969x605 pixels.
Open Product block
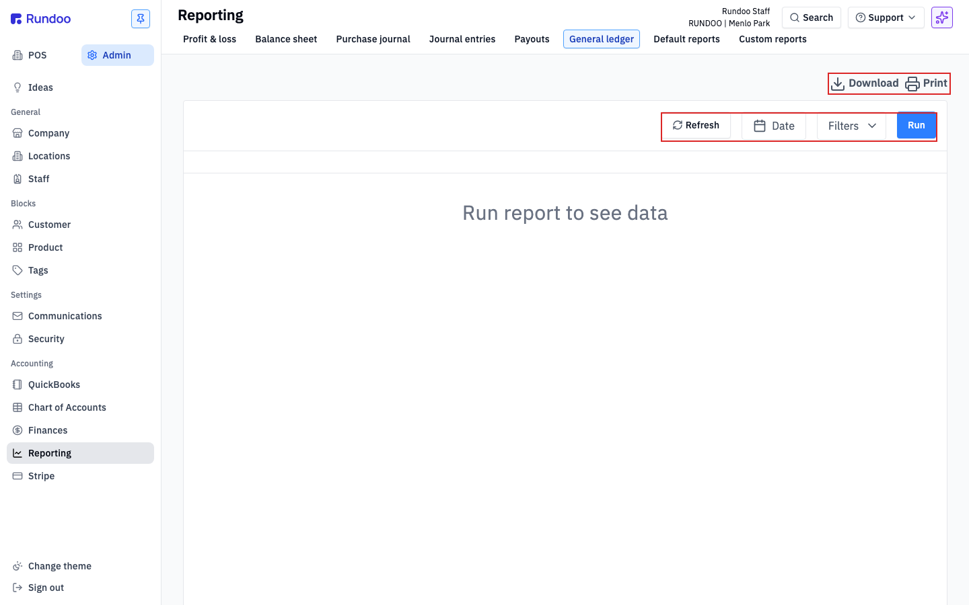80,247
